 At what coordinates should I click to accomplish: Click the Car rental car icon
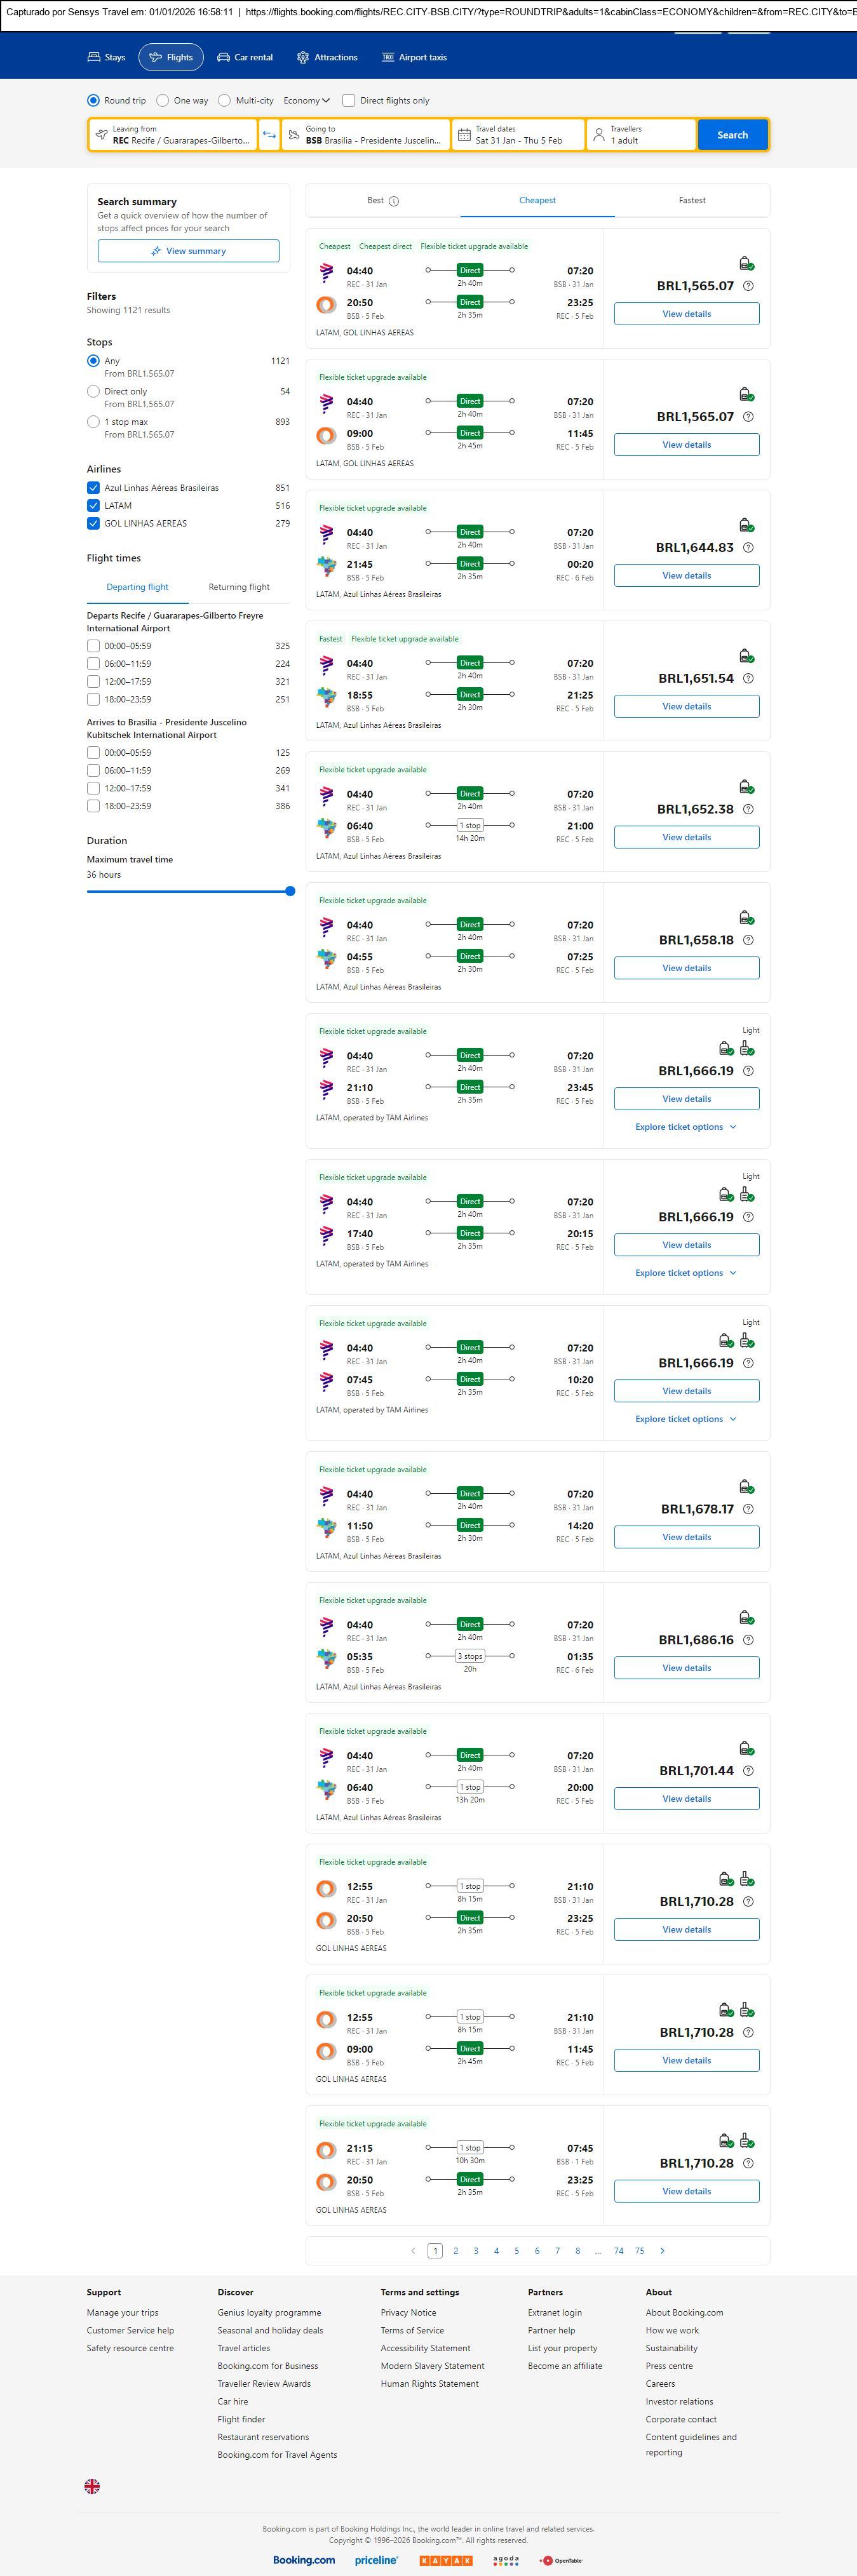[x=224, y=58]
